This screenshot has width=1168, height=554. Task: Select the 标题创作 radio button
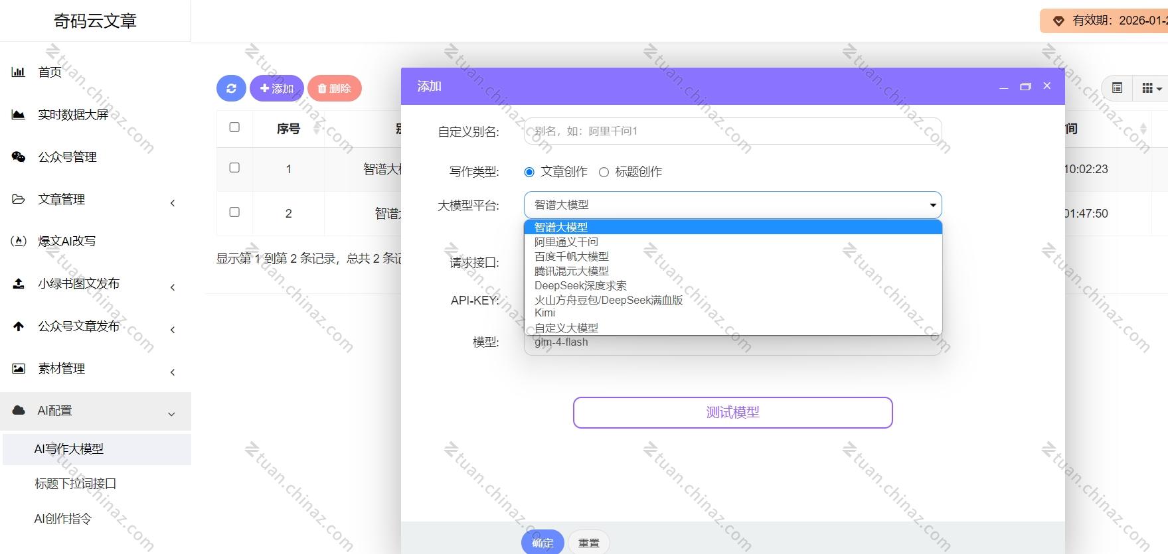[604, 173]
